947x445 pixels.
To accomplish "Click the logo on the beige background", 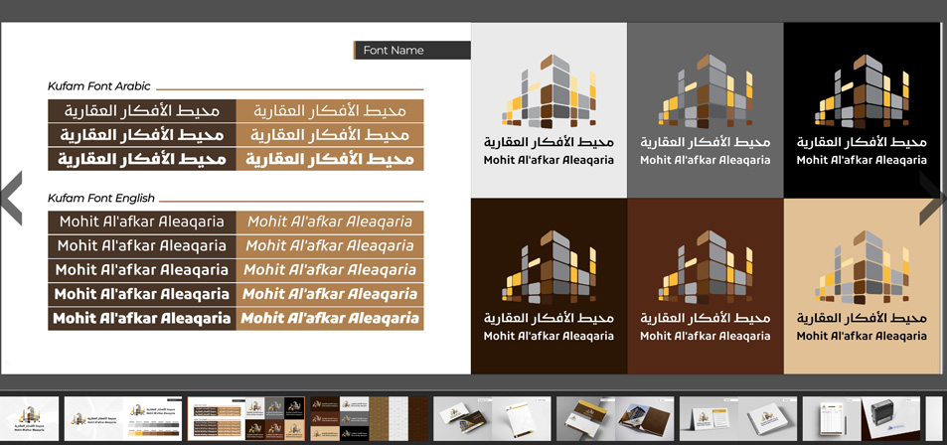I will (x=862, y=286).
